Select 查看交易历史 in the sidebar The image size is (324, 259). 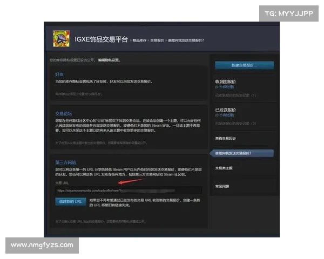click(225, 138)
